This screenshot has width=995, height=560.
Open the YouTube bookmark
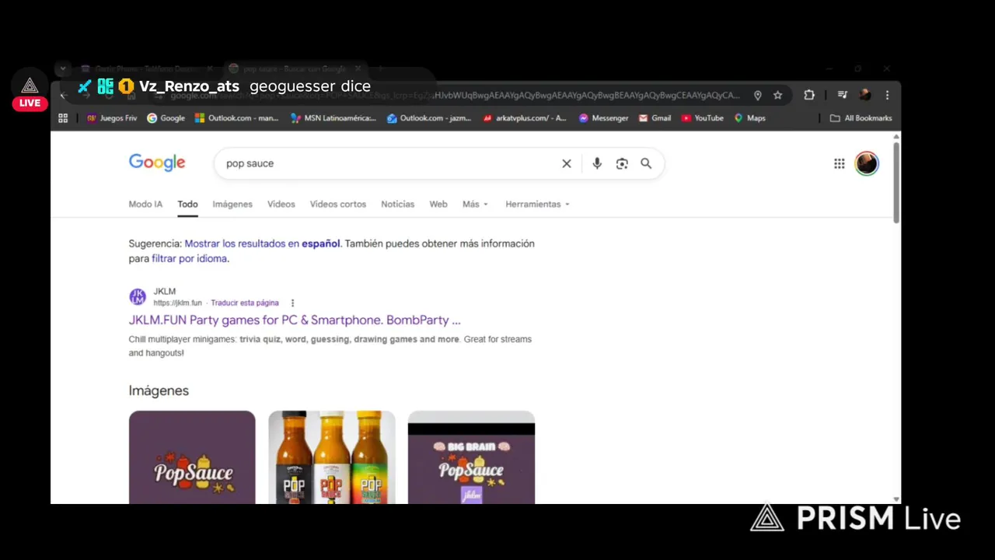pyautogui.click(x=702, y=118)
